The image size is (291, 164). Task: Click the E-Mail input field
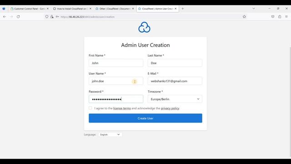175,81
